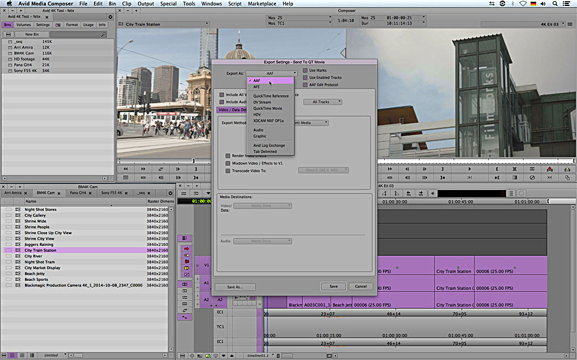Click the Play button under the record monitor
The width and height of the screenshot is (577, 360).
469,169
